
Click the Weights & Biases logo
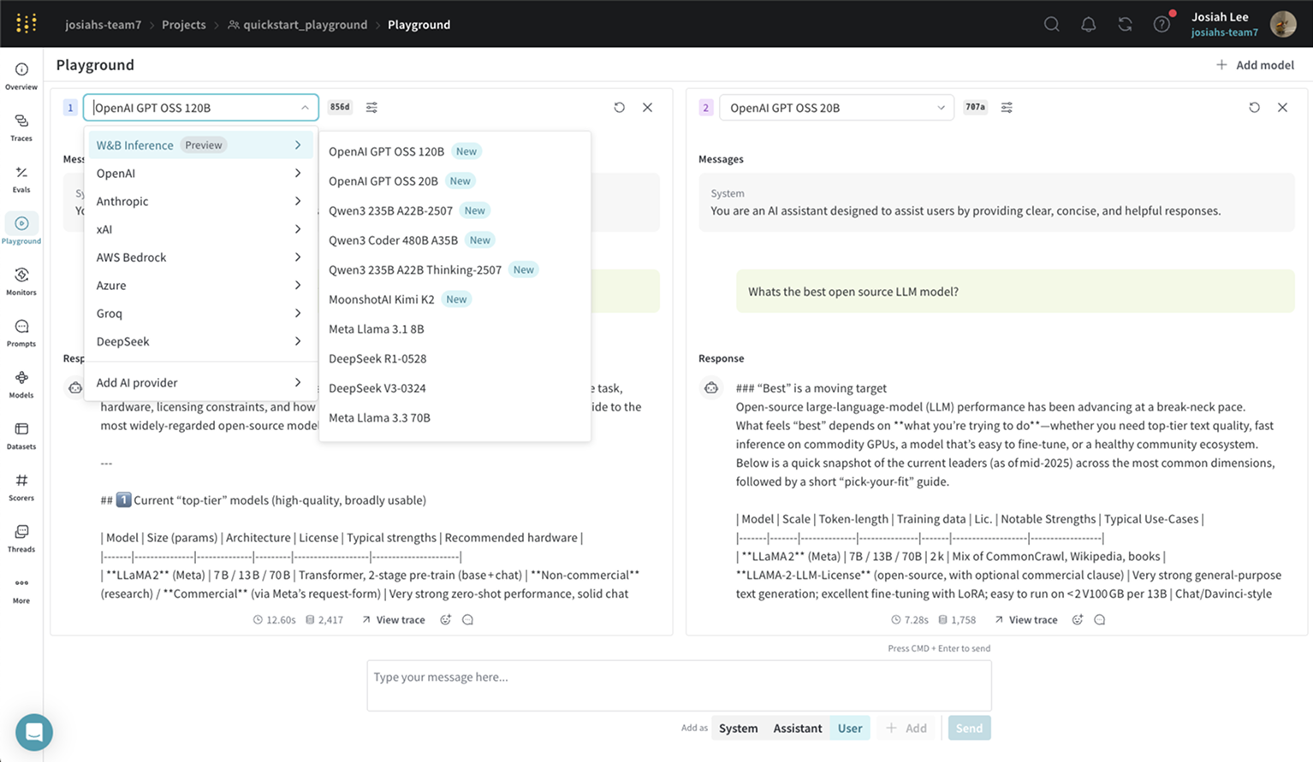(27, 23)
